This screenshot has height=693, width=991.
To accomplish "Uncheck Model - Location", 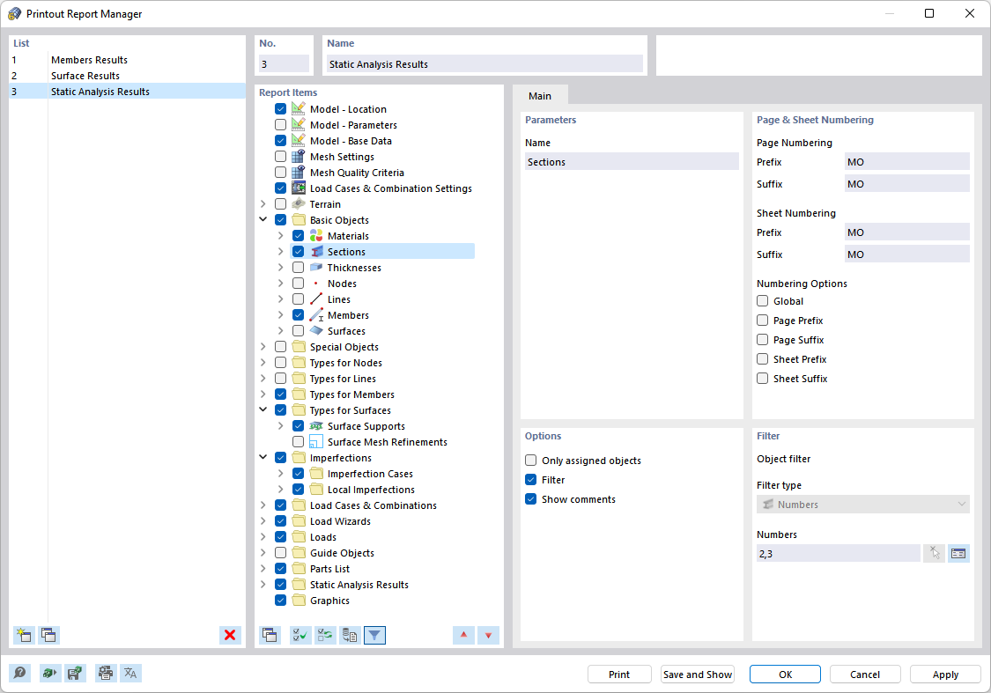I will click(x=281, y=108).
